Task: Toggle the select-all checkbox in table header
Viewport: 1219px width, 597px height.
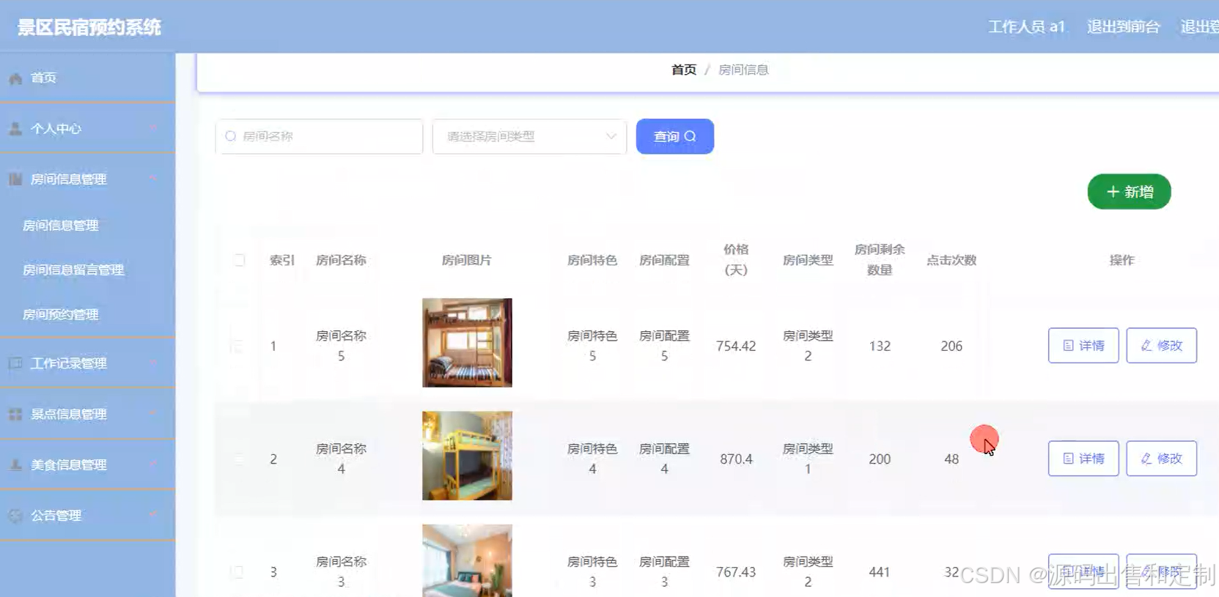Action: [x=239, y=260]
